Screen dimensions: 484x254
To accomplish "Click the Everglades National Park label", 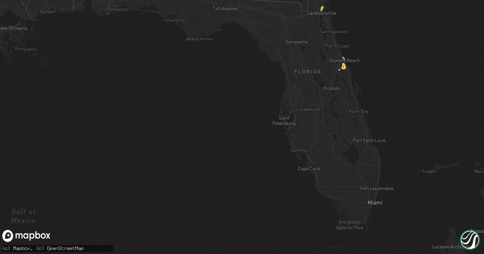I will pyautogui.click(x=350, y=225).
